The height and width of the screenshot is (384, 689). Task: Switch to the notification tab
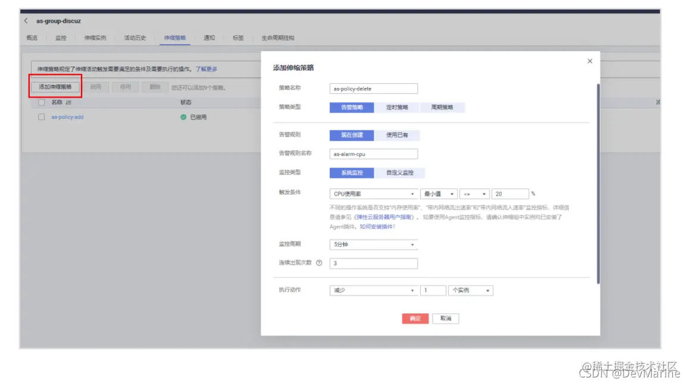pyautogui.click(x=209, y=37)
